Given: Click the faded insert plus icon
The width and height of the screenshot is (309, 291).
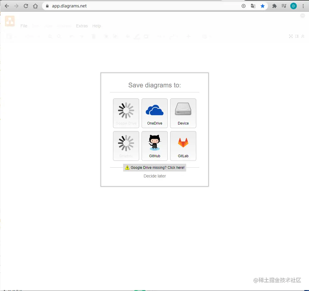Looking at the screenshot, I should point(188,36).
